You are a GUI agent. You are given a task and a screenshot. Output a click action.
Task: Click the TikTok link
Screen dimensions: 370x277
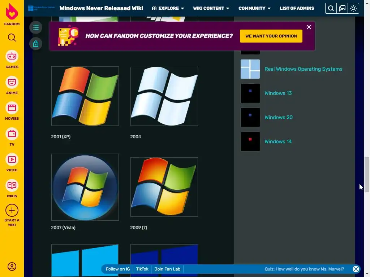click(142, 269)
